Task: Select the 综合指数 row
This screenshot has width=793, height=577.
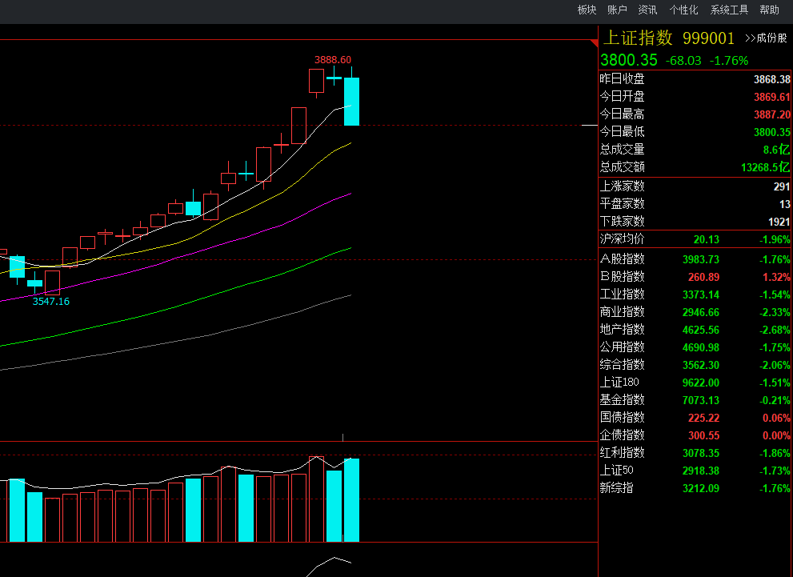Action: (x=695, y=365)
